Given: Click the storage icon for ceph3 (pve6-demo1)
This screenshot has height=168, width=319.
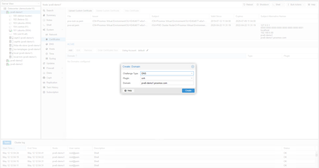Looking at the screenshot, I should [11, 38].
